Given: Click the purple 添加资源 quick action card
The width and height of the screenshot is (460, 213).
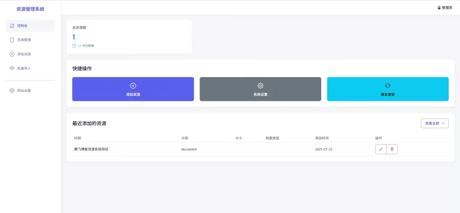Looking at the screenshot, I should [133, 89].
